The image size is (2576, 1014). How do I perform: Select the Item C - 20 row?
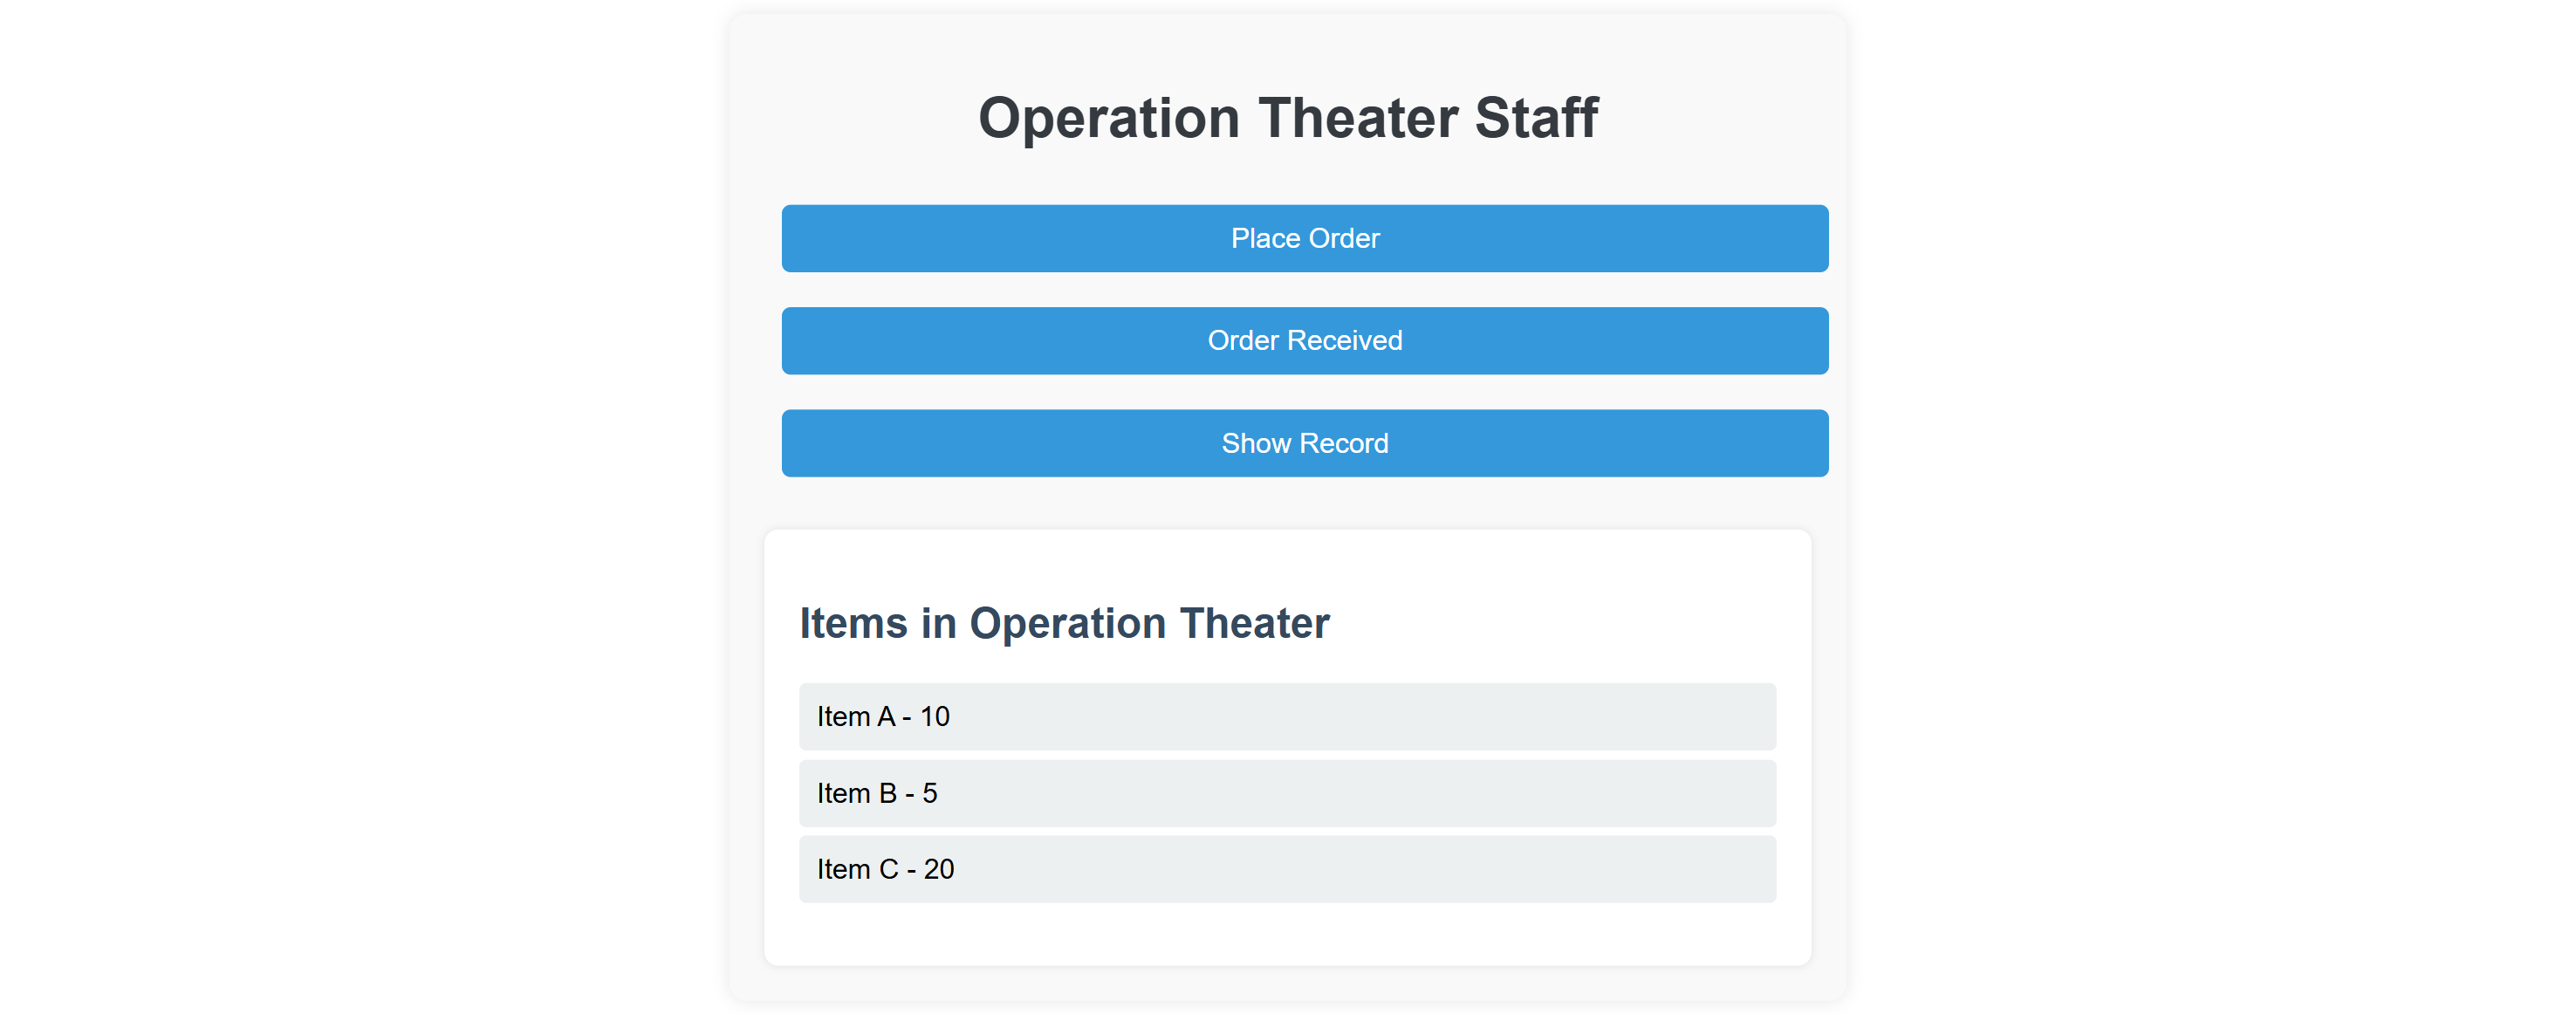coord(1287,869)
